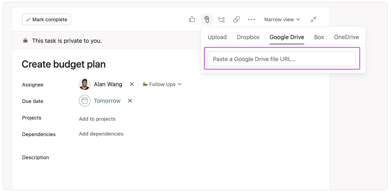This screenshot has height=192, width=391.
Task: Switch to the Dropbox tab
Action: click(x=248, y=37)
